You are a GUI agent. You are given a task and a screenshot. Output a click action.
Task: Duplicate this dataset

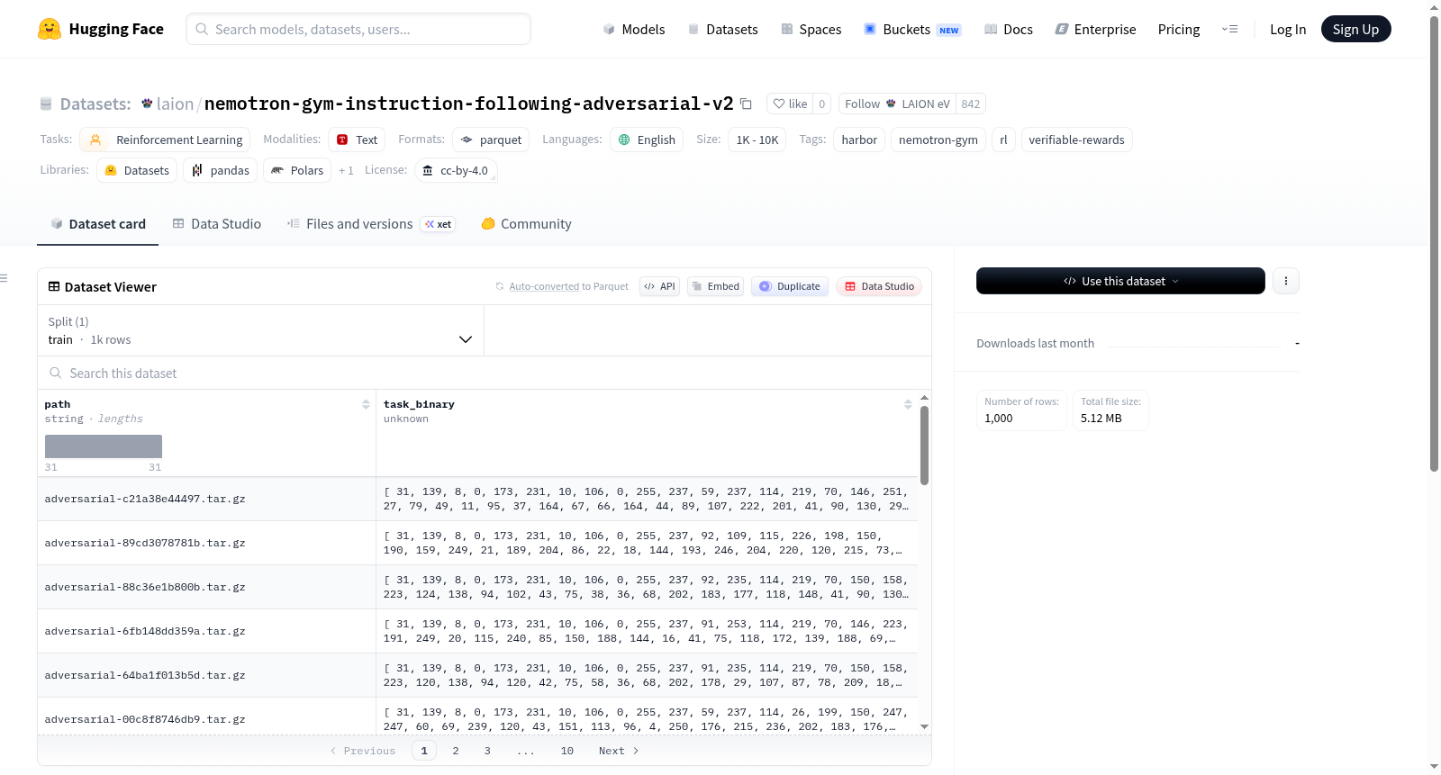790,286
